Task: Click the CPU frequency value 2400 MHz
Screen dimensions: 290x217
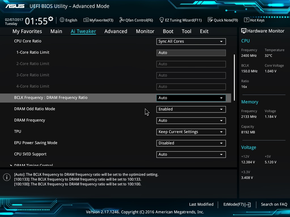Action: click(249, 56)
